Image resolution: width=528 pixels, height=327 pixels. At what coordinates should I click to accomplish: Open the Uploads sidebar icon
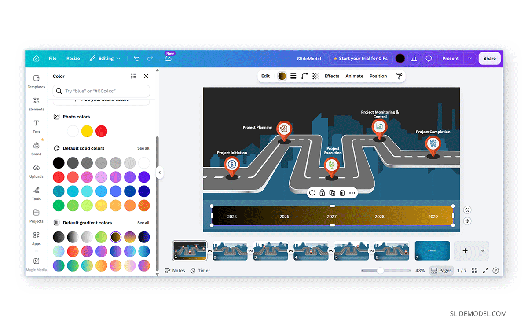coord(36,171)
